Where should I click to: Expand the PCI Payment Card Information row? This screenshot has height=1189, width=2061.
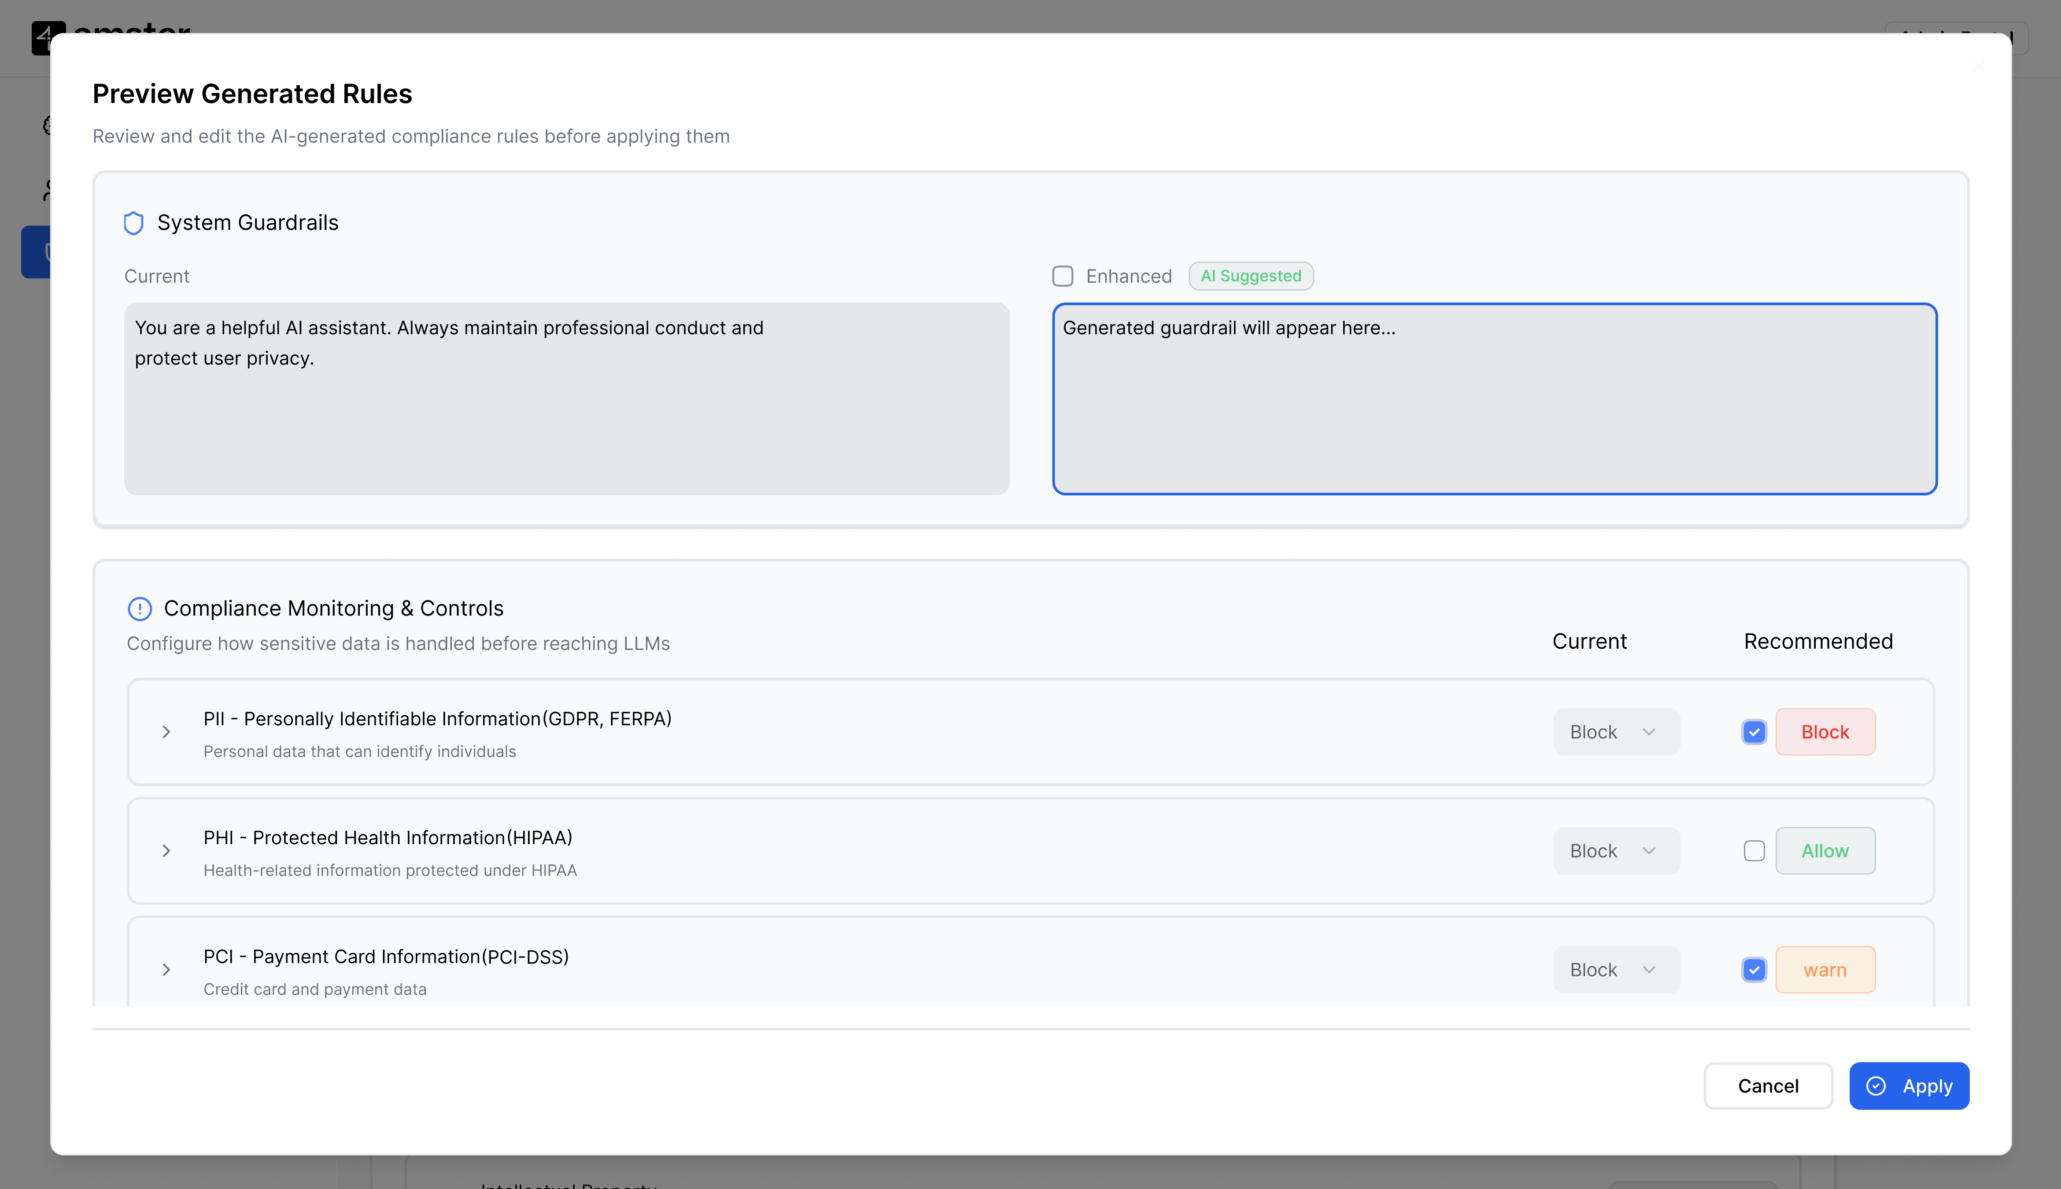pos(166,969)
